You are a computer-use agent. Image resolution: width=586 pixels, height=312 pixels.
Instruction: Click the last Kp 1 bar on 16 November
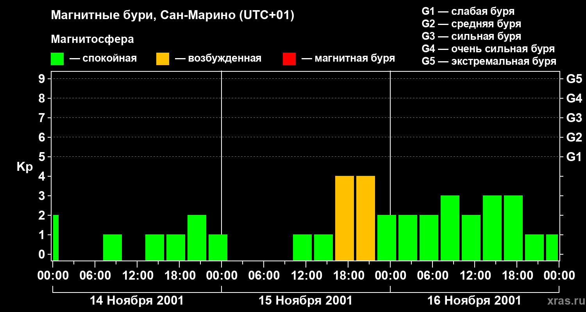click(552, 247)
